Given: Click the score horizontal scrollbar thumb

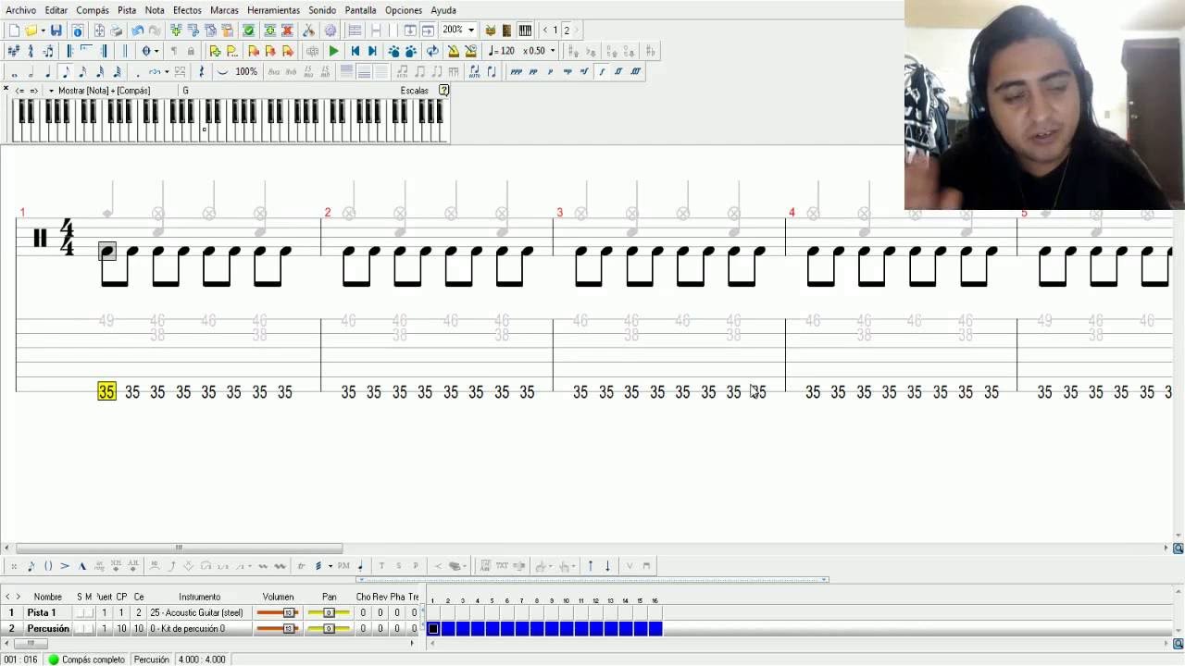Looking at the screenshot, I should point(179,548).
